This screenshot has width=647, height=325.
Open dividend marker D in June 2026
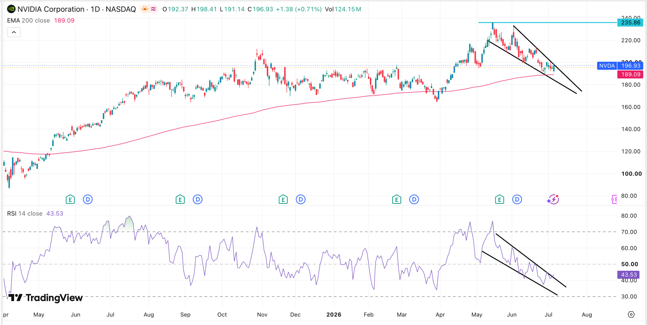[517, 200]
